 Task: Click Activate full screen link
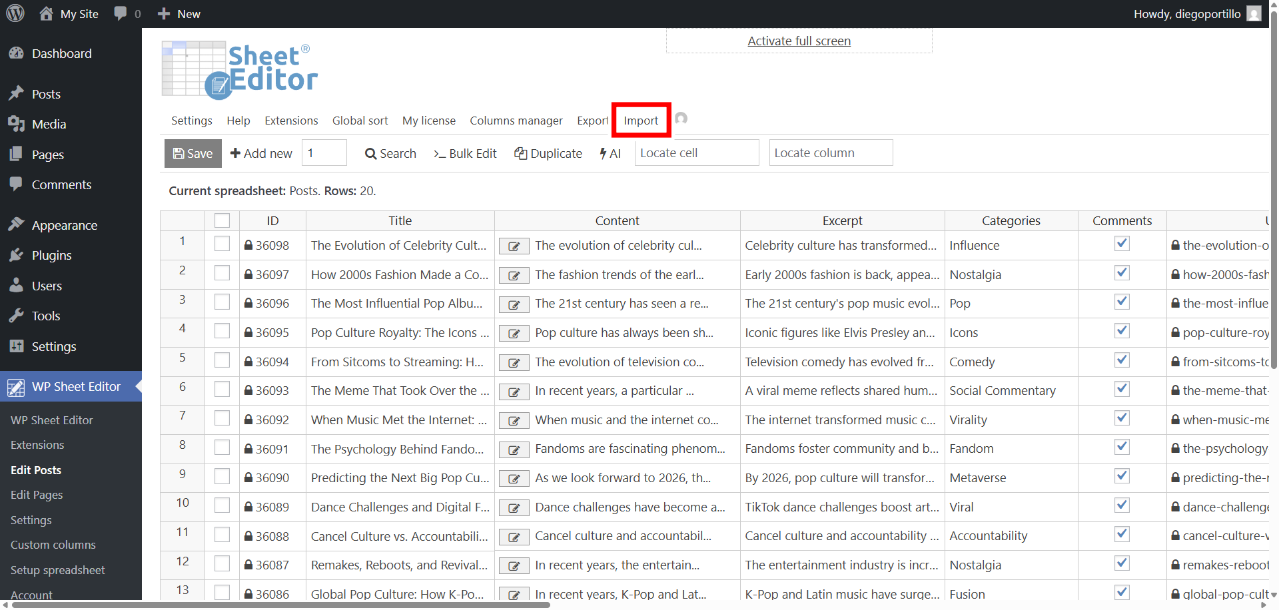[799, 41]
